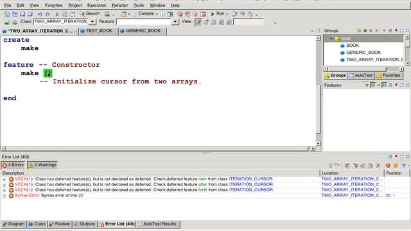Open the Execution menu

click(x=96, y=5)
